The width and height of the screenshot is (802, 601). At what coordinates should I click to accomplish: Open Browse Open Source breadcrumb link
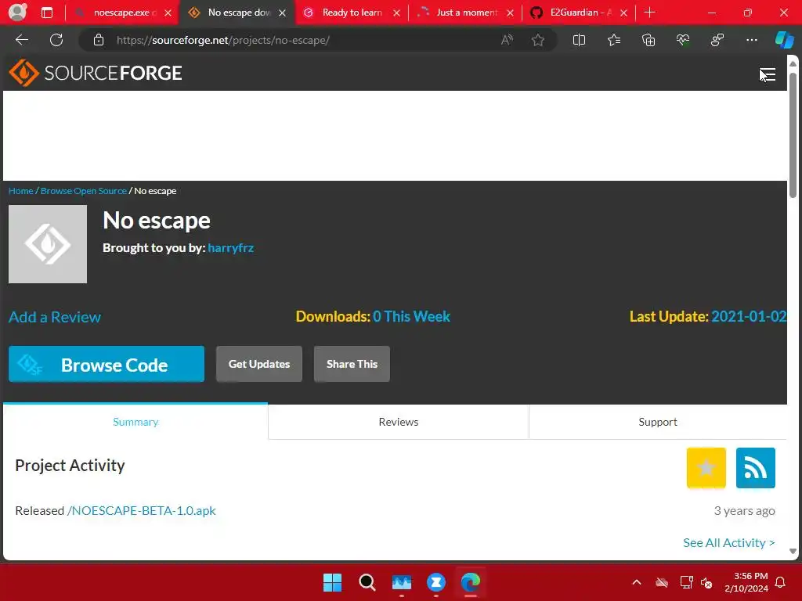pos(84,191)
